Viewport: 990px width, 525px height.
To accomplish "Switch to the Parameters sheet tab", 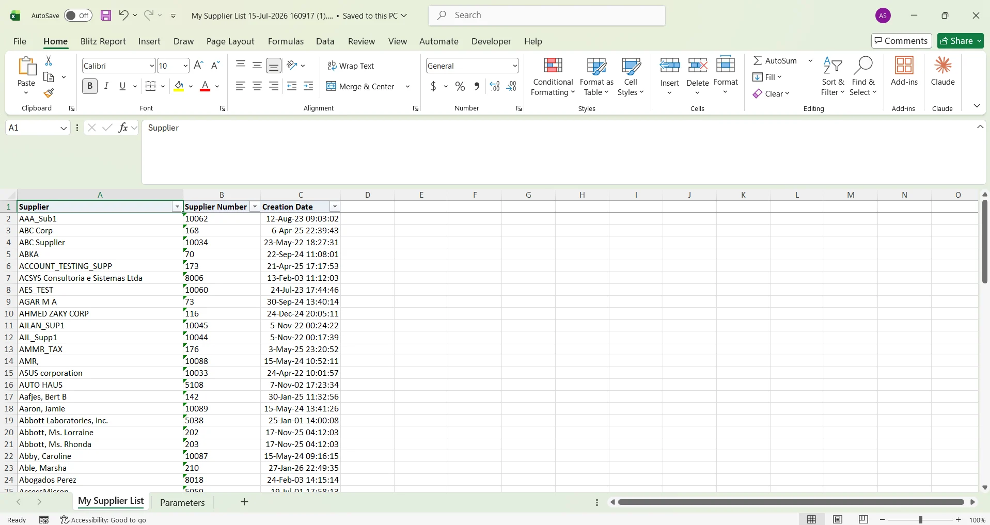I will coord(182,502).
